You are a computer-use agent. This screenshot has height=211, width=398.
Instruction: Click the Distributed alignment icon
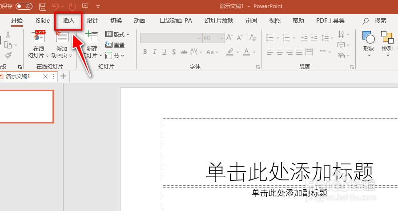pos(309,52)
